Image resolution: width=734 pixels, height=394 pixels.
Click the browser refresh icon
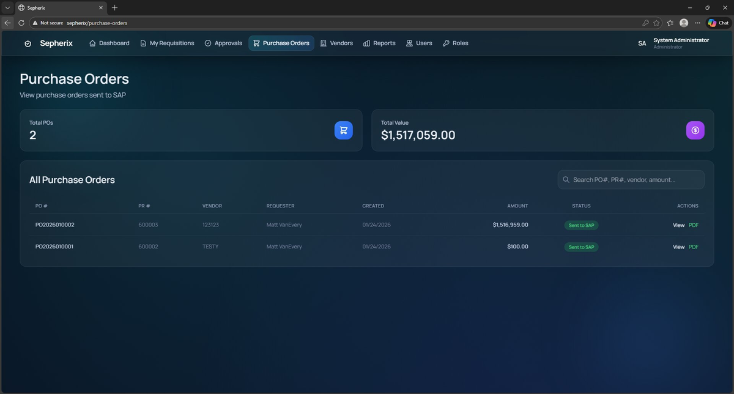pos(21,23)
